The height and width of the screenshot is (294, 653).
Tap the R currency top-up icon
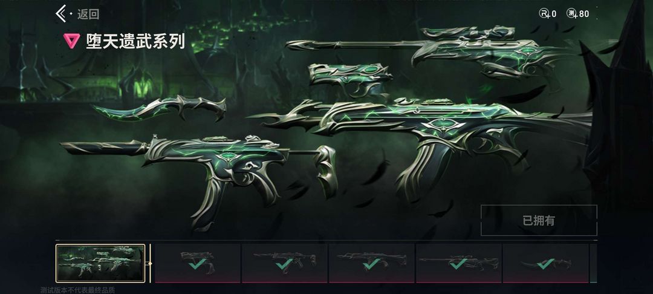click(544, 13)
